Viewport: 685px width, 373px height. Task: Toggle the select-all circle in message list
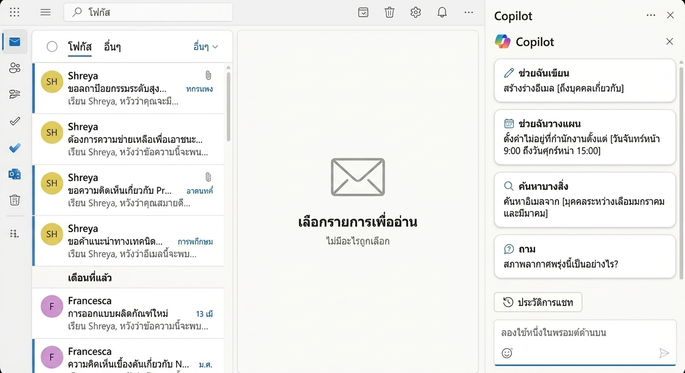click(52, 47)
